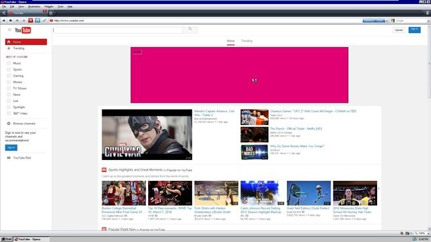431x242 pixels.
Task: Advance the Sports Highlights shelf with the arrow
Action: click(378, 188)
